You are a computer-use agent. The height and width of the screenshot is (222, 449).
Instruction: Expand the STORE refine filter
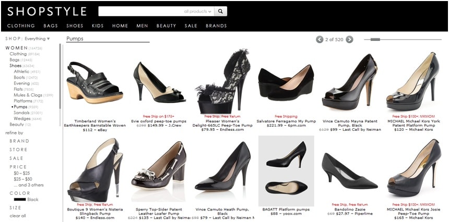point(19,150)
